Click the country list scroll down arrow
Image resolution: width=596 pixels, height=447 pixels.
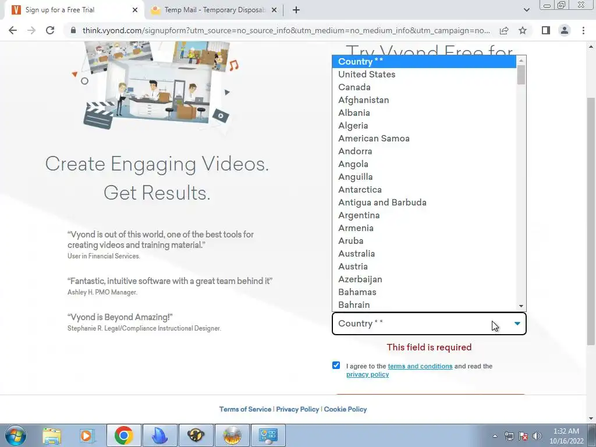point(521,306)
